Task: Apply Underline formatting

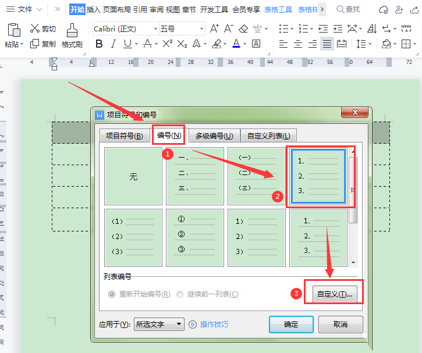Action: 127,44
